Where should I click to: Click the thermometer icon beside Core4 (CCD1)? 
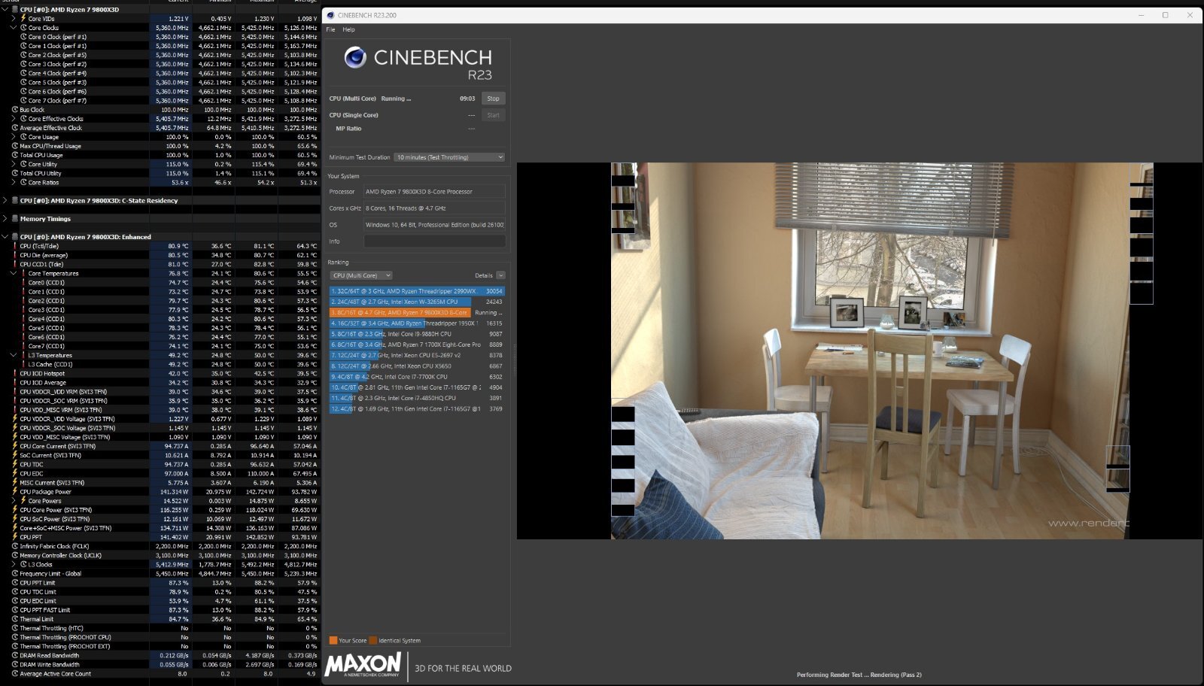tap(24, 319)
